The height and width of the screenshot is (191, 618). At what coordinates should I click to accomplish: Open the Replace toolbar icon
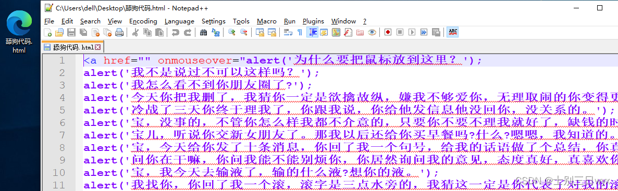click(216, 32)
